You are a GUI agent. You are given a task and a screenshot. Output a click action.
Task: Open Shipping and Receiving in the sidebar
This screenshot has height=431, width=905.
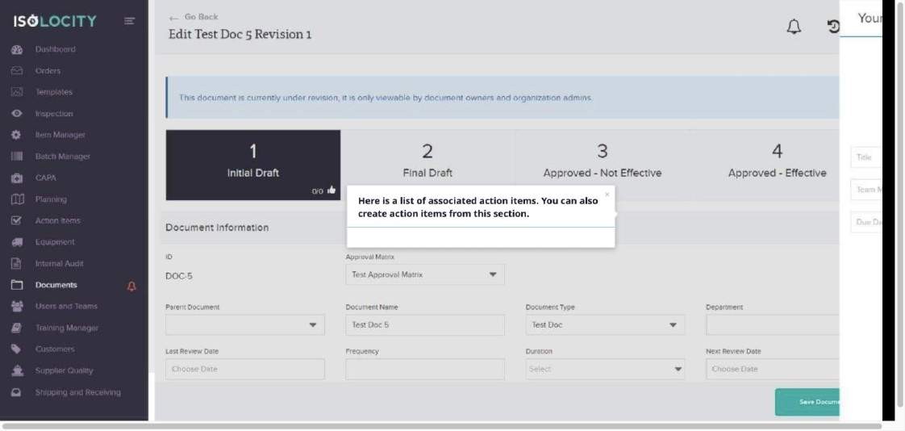pos(78,392)
